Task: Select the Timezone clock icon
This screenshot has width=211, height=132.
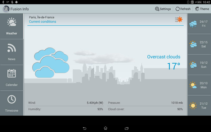Action: pyautogui.click(x=12, y=100)
